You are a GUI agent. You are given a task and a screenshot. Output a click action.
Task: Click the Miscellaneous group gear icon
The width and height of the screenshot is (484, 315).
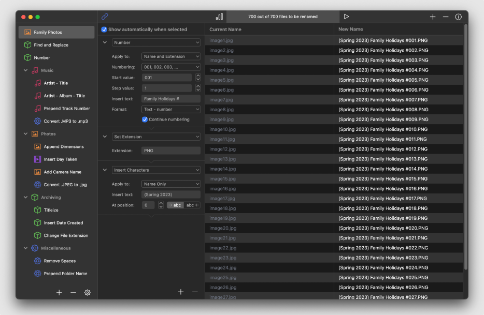(x=35, y=248)
